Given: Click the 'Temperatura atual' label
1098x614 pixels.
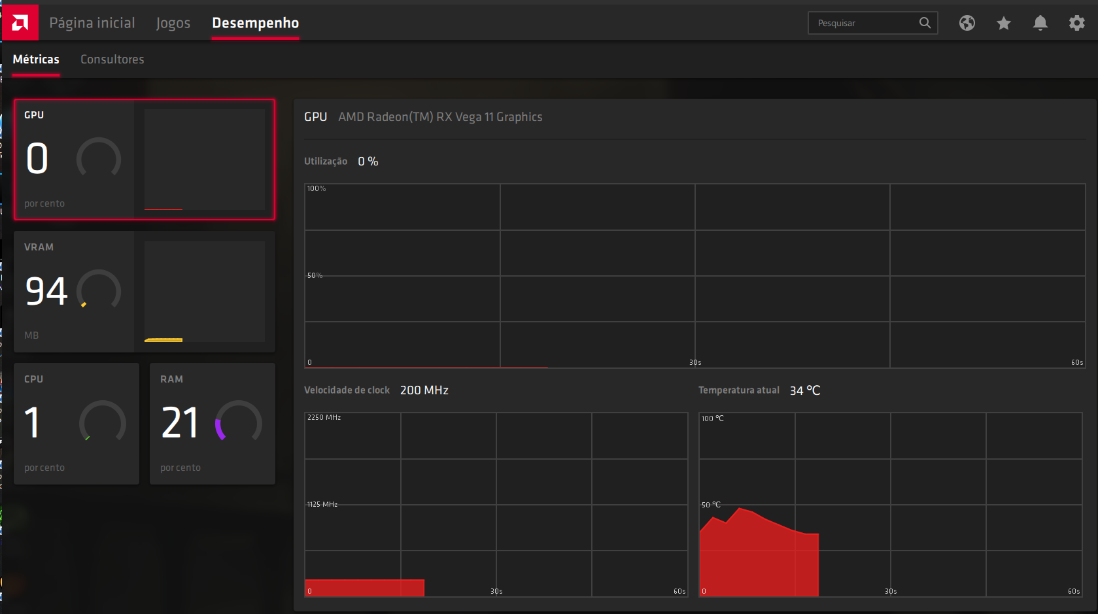Looking at the screenshot, I should click(739, 390).
